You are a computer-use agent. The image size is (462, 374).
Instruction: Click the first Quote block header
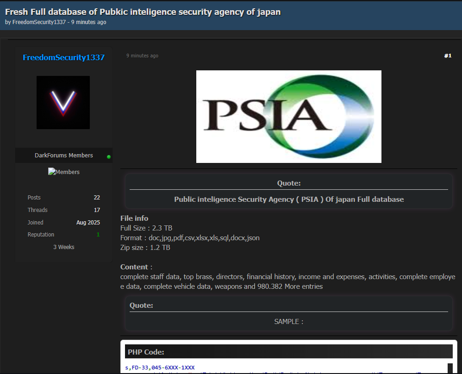(288, 183)
